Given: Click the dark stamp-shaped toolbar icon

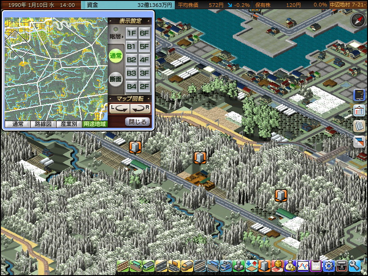Looking at the screenshot, I should coord(342,266).
